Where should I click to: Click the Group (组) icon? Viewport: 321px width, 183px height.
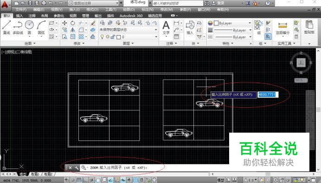[259, 28]
